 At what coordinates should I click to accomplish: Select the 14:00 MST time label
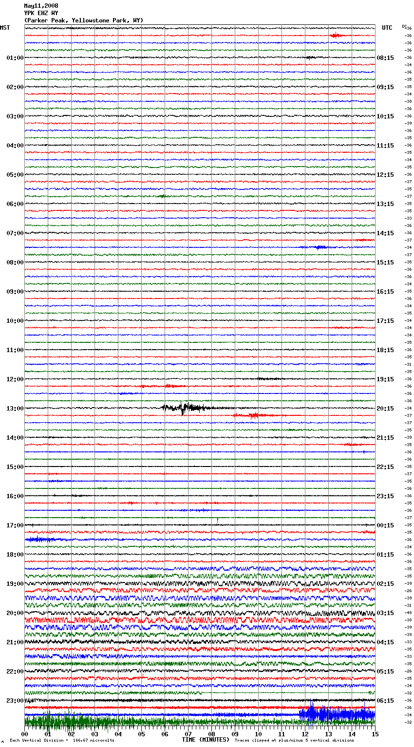coord(15,438)
